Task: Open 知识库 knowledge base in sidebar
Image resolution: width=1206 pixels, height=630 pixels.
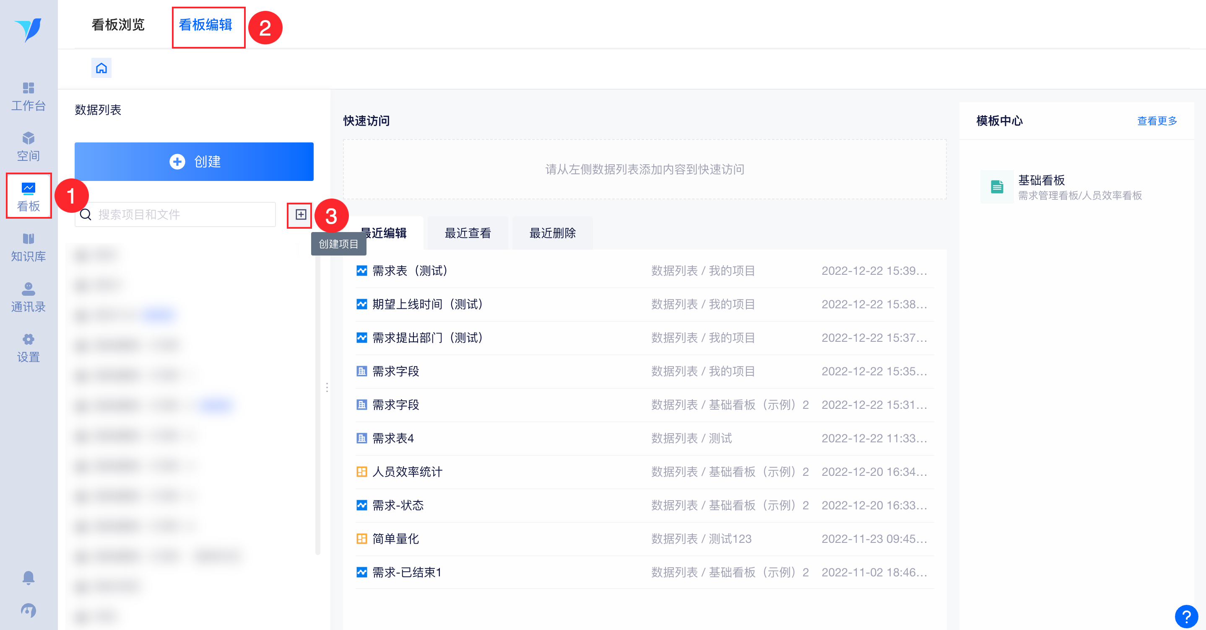Action: (x=28, y=248)
